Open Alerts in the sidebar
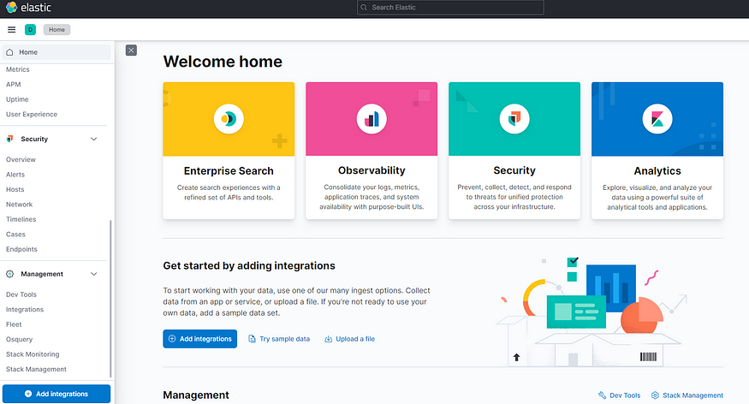The height and width of the screenshot is (404, 749). click(15, 175)
